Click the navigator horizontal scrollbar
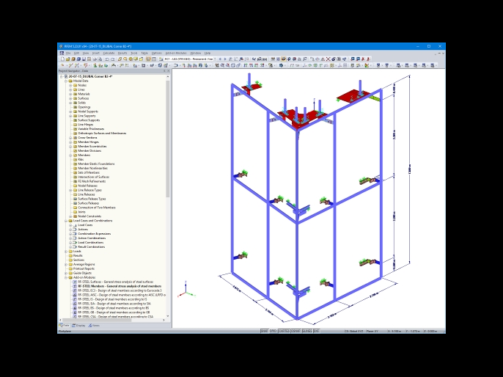The image size is (503, 377). (96, 320)
